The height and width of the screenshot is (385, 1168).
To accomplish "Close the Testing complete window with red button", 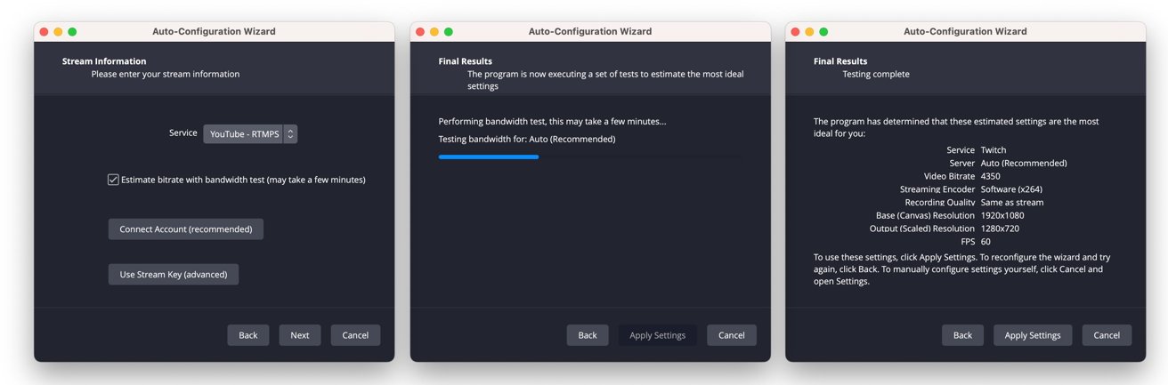I will [x=795, y=31].
